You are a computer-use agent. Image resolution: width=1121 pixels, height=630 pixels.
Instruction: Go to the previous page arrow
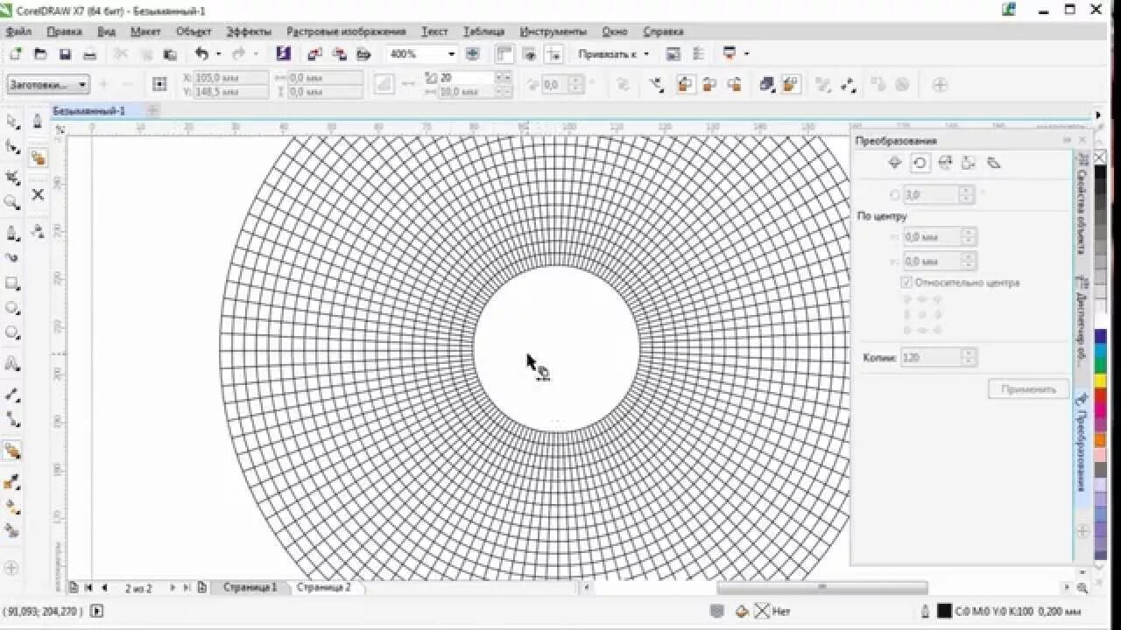tap(104, 588)
